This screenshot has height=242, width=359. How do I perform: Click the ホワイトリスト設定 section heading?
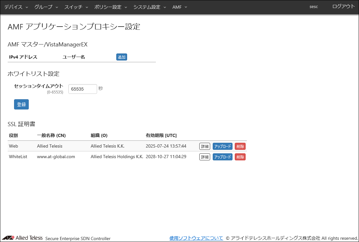[34, 74]
